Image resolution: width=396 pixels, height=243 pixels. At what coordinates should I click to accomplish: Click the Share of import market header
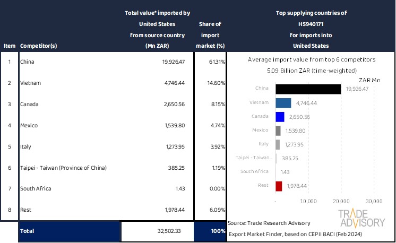click(x=210, y=35)
